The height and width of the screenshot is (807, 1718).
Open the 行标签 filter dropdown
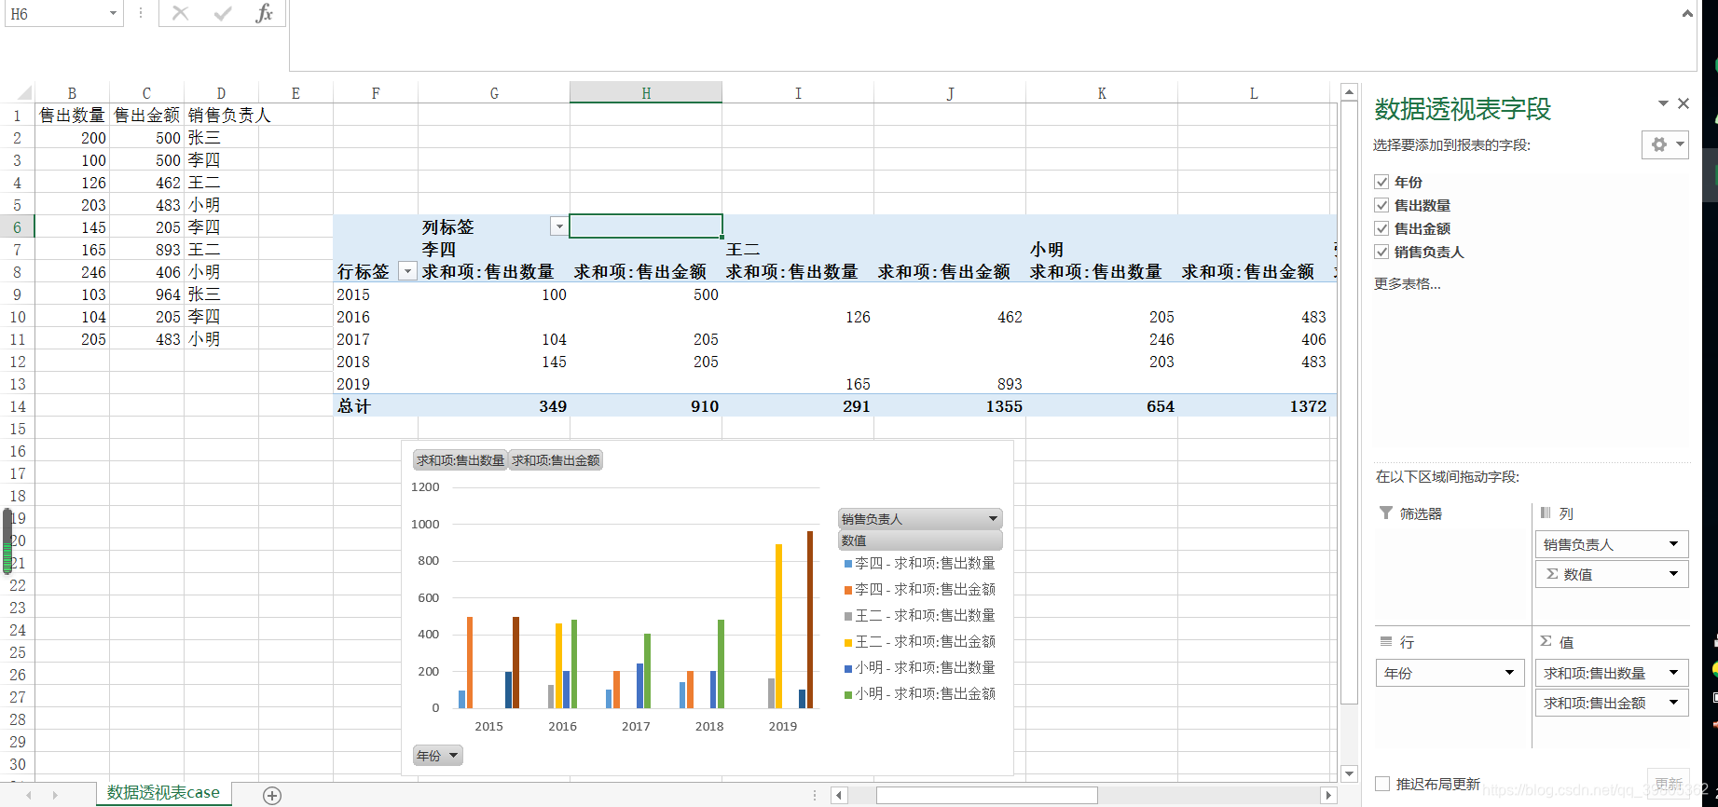tap(407, 271)
